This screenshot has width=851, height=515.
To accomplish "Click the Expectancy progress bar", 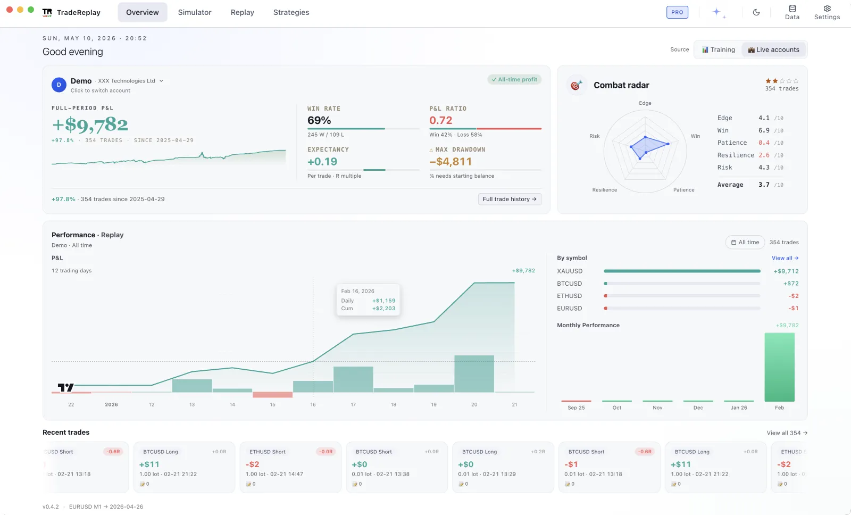I will pyautogui.click(x=363, y=170).
